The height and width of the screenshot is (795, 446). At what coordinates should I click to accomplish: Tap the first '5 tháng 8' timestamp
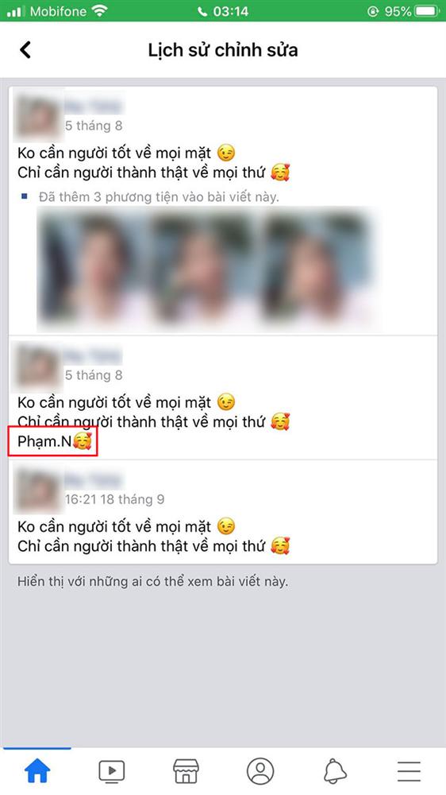pyautogui.click(x=94, y=126)
